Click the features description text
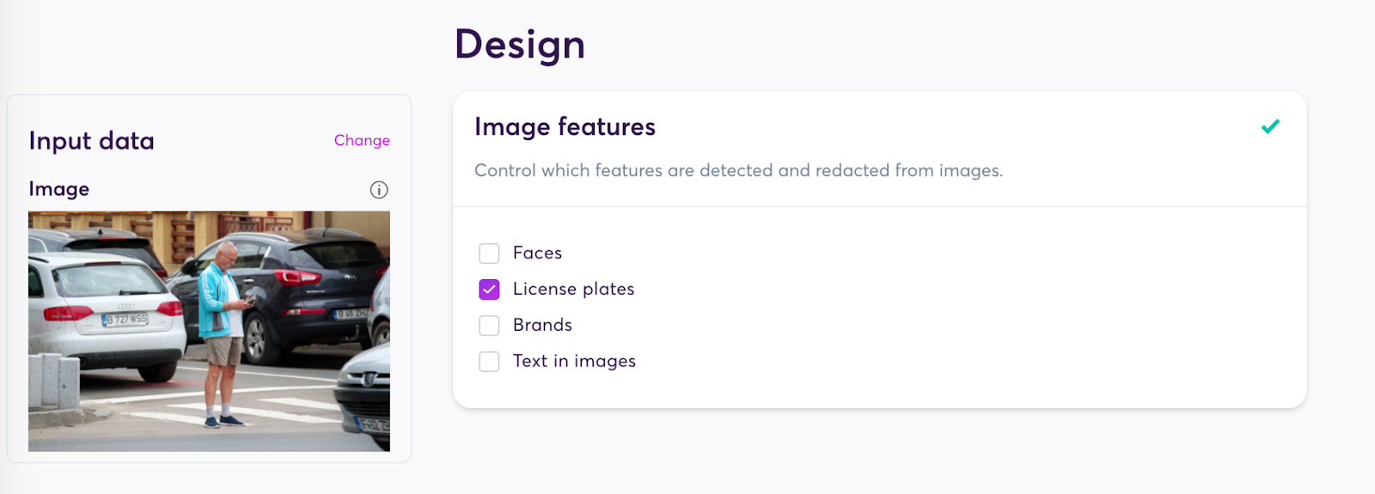The image size is (1375, 494). coord(738,170)
